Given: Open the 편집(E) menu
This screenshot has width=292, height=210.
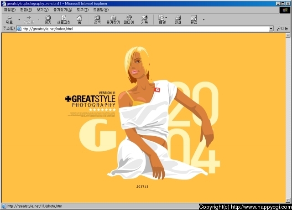Looking at the screenshot, I should point(26,10).
